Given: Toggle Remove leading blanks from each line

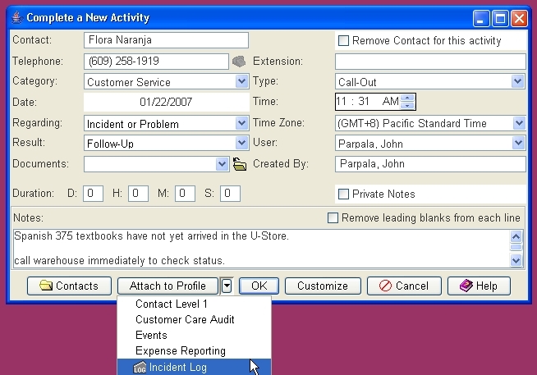Looking at the screenshot, I should pos(333,218).
